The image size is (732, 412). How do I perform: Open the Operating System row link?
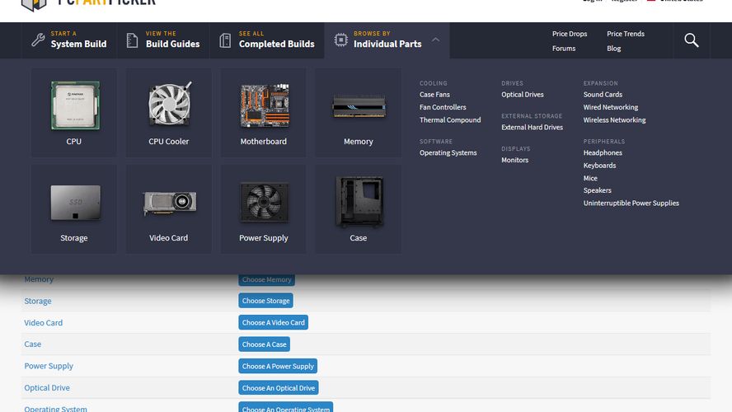tap(55, 408)
